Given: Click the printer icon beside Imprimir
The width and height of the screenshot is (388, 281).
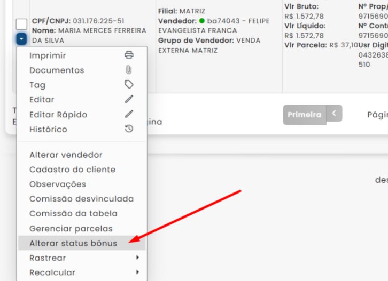Looking at the screenshot, I should [128, 55].
